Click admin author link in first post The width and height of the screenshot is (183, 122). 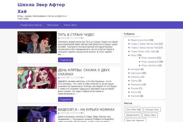click(64, 38)
